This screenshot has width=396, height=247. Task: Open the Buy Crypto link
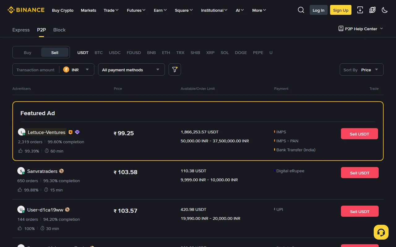pos(63,10)
